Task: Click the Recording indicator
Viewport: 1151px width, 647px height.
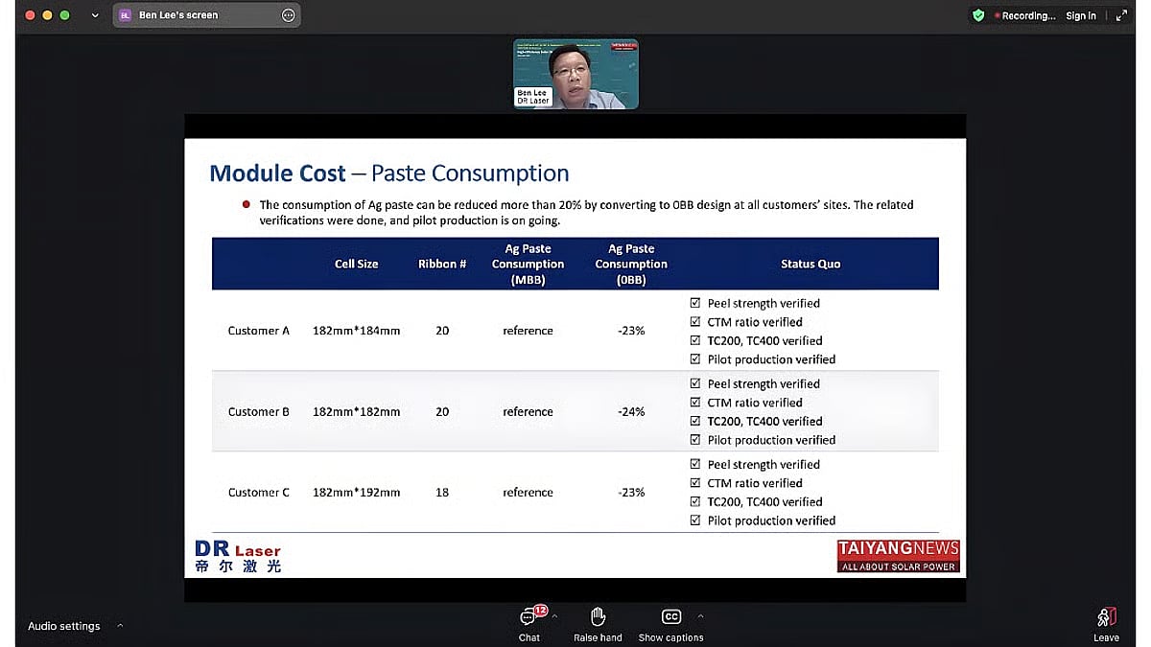Action: pyautogui.click(x=1024, y=15)
